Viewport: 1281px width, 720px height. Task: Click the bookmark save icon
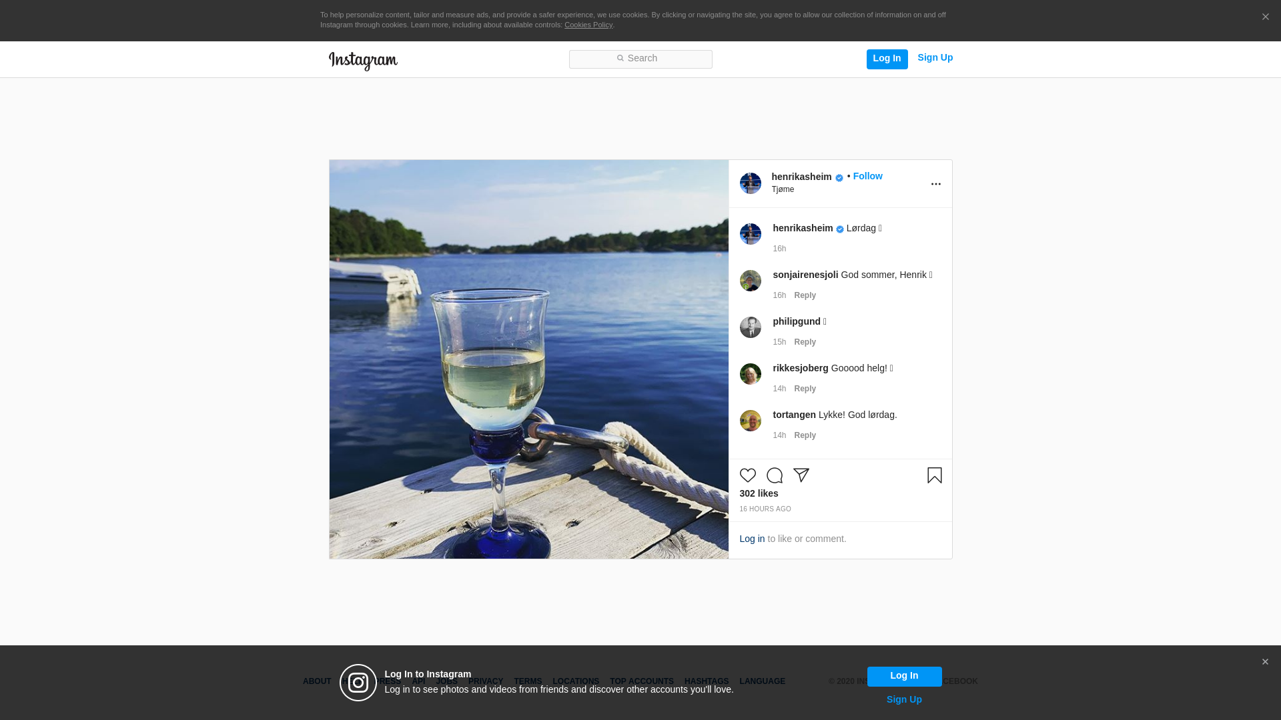(934, 475)
